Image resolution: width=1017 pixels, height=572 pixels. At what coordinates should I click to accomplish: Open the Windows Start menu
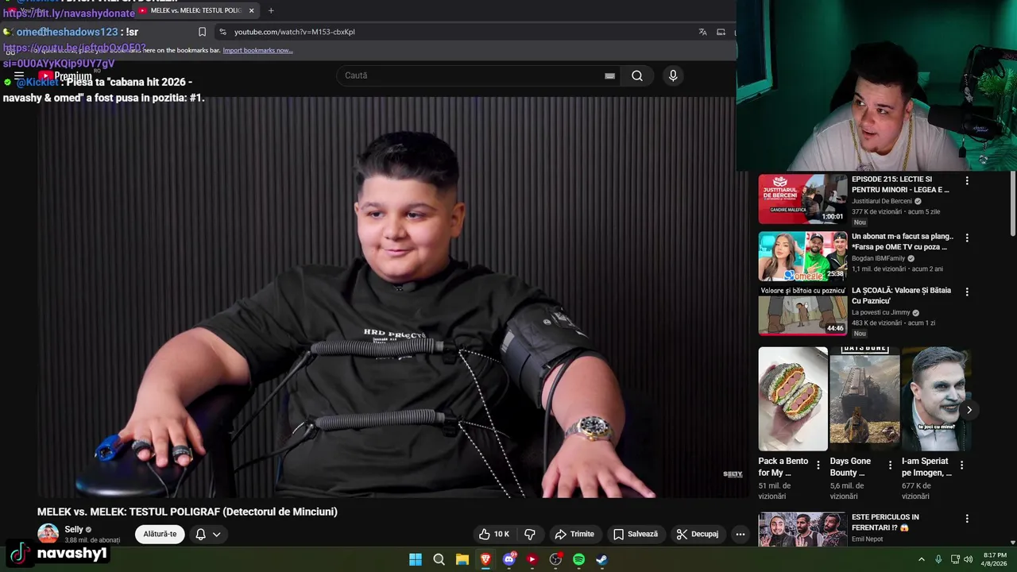click(416, 559)
